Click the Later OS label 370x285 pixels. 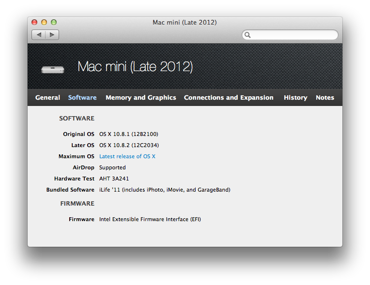83,145
